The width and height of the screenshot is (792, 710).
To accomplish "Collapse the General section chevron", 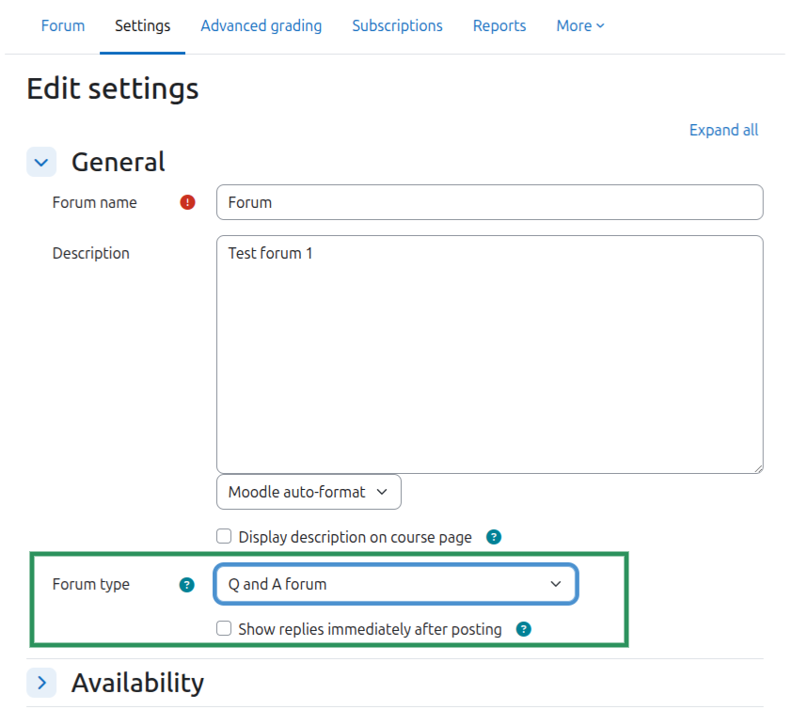I will tap(41, 162).
